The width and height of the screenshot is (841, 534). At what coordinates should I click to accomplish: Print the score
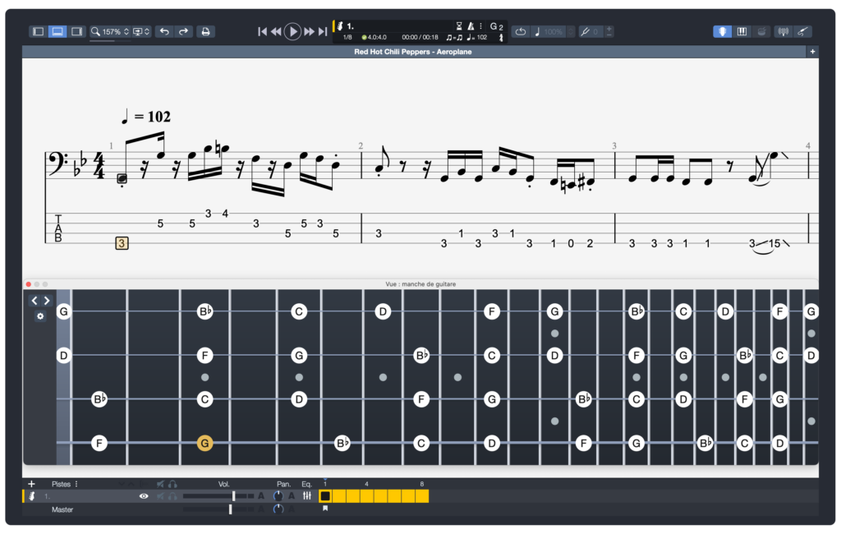click(205, 32)
